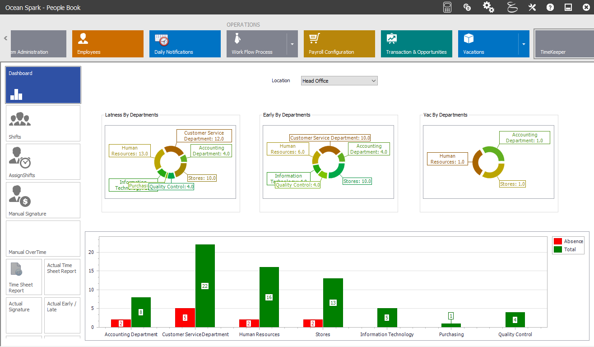
Task: Click the 'Accounting Department: 1.0' label
Action: pyautogui.click(x=524, y=138)
